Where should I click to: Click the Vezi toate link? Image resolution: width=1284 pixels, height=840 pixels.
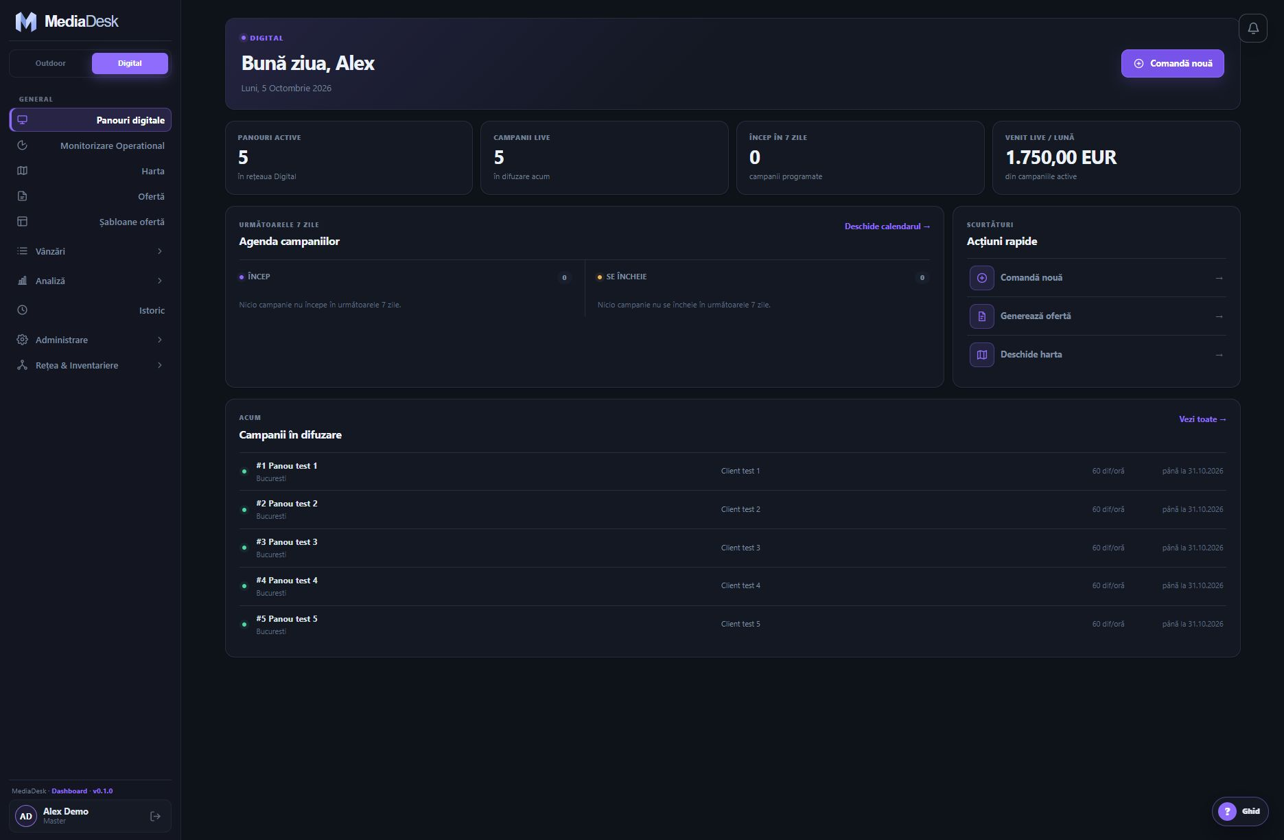pyautogui.click(x=1202, y=419)
